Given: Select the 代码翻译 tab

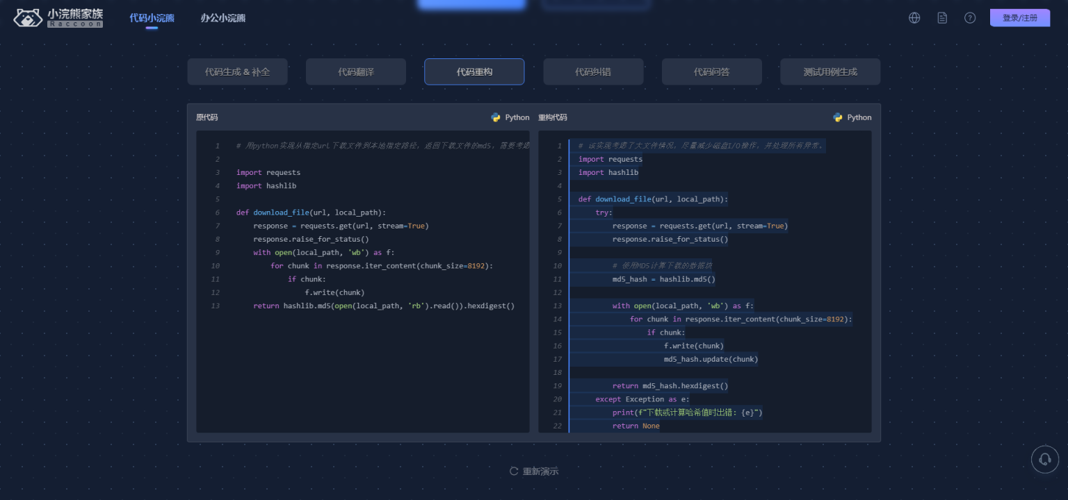Looking at the screenshot, I should click(356, 72).
